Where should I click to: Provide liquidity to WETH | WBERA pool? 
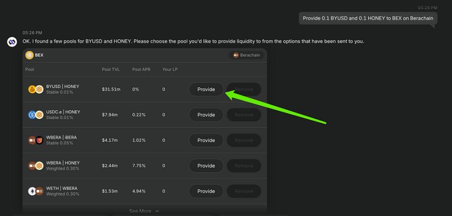point(206,191)
